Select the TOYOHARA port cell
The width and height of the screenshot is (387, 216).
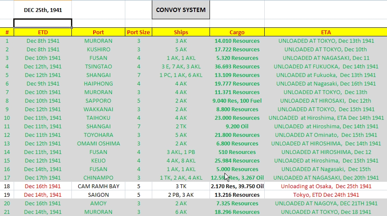[98, 135]
